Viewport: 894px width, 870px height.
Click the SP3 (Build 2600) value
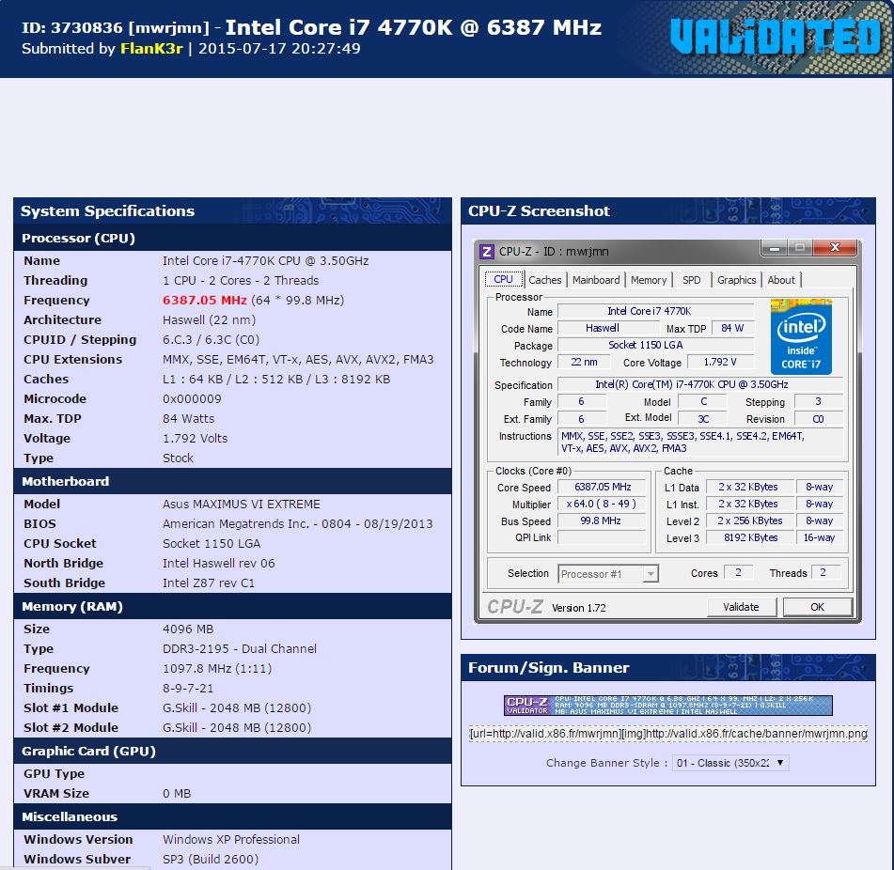[x=211, y=859]
